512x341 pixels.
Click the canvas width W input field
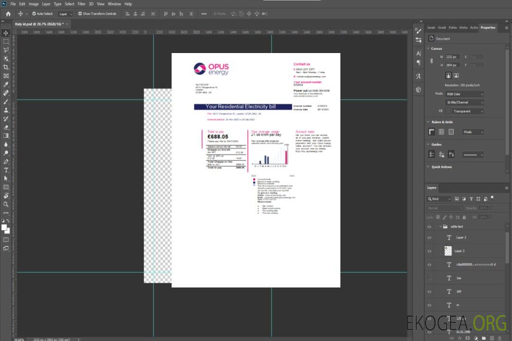coord(452,57)
